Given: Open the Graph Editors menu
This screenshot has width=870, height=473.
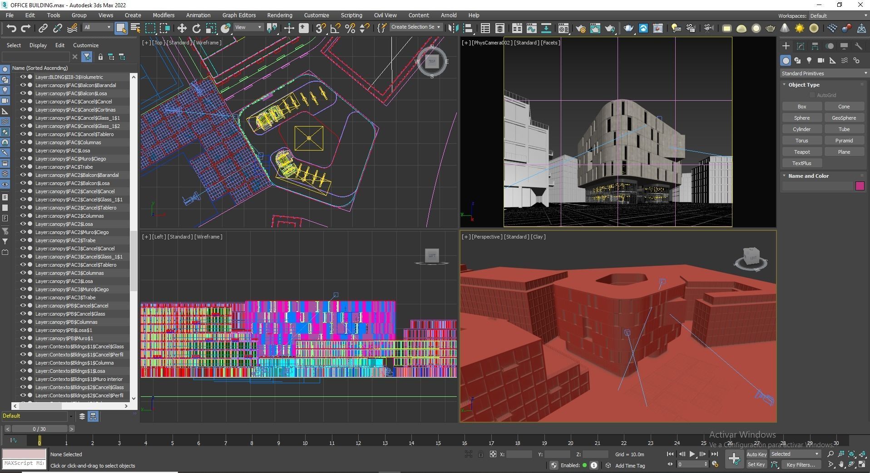Looking at the screenshot, I should coord(239,15).
